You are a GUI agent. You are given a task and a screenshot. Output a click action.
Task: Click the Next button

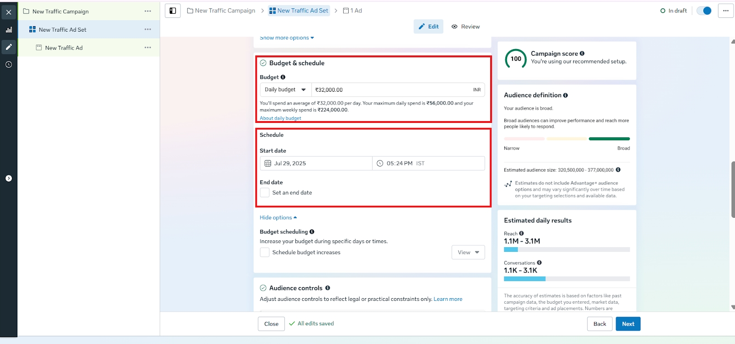coord(628,324)
